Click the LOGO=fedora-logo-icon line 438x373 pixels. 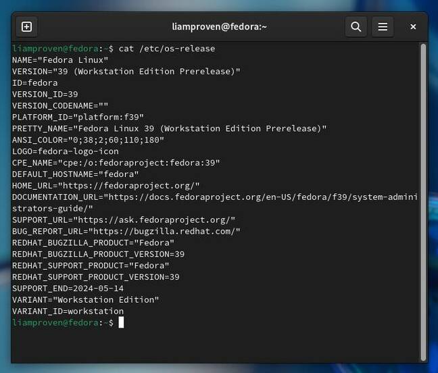[x=66, y=151]
